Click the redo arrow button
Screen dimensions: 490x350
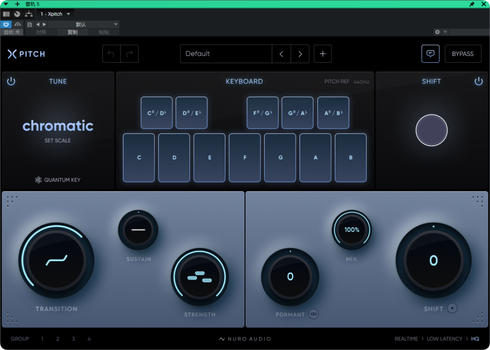pyautogui.click(x=129, y=54)
